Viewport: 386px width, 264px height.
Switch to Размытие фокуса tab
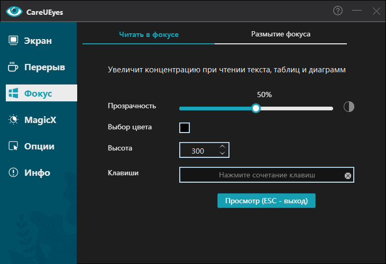(281, 34)
